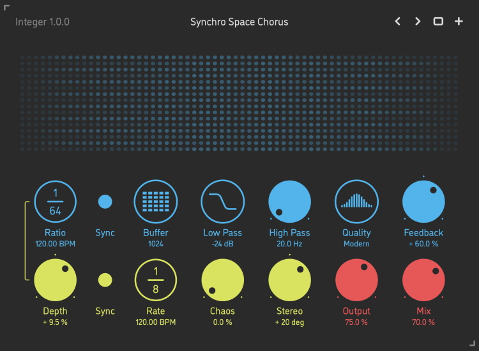479x351 pixels.
Task: Click the 1/8 Rate circle
Action: pyautogui.click(x=155, y=280)
